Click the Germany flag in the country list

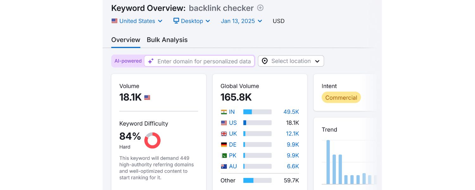[223, 144]
